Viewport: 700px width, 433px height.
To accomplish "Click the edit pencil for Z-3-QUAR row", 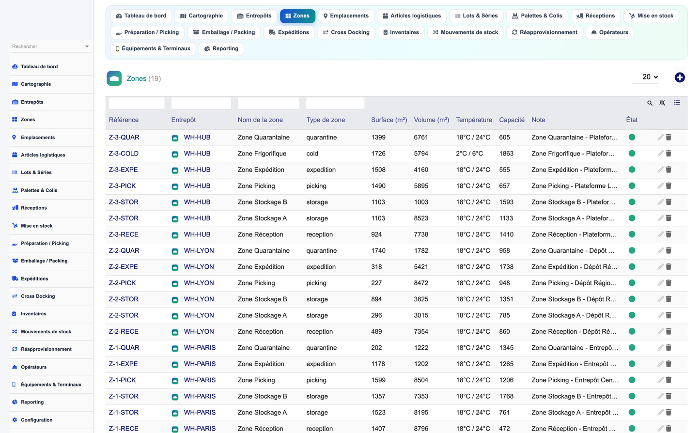I will coord(660,138).
